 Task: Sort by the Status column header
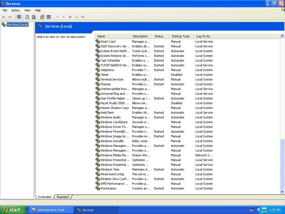(160, 36)
